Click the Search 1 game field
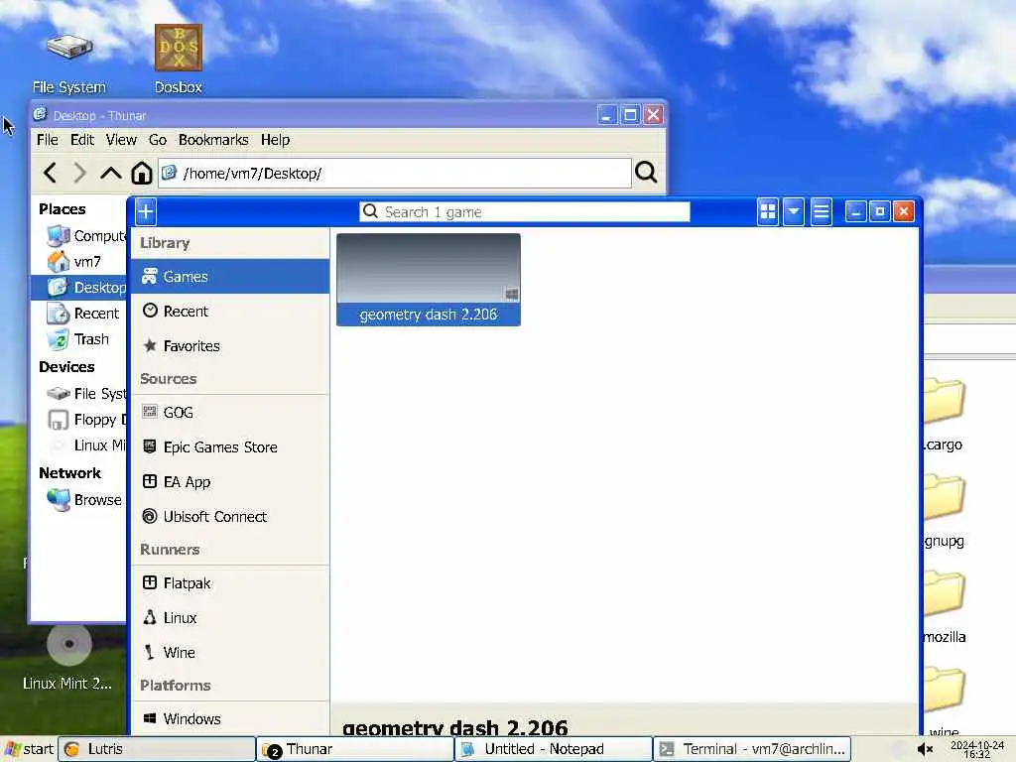The width and height of the screenshot is (1016, 762). [524, 212]
